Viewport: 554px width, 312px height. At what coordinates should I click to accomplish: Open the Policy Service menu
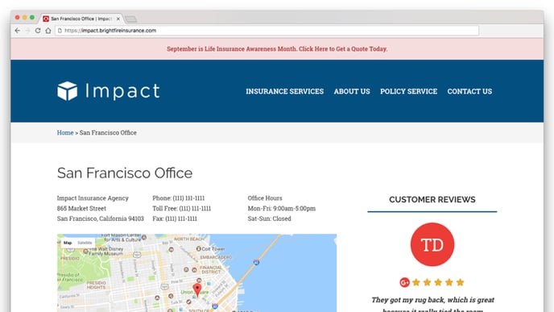click(x=409, y=91)
